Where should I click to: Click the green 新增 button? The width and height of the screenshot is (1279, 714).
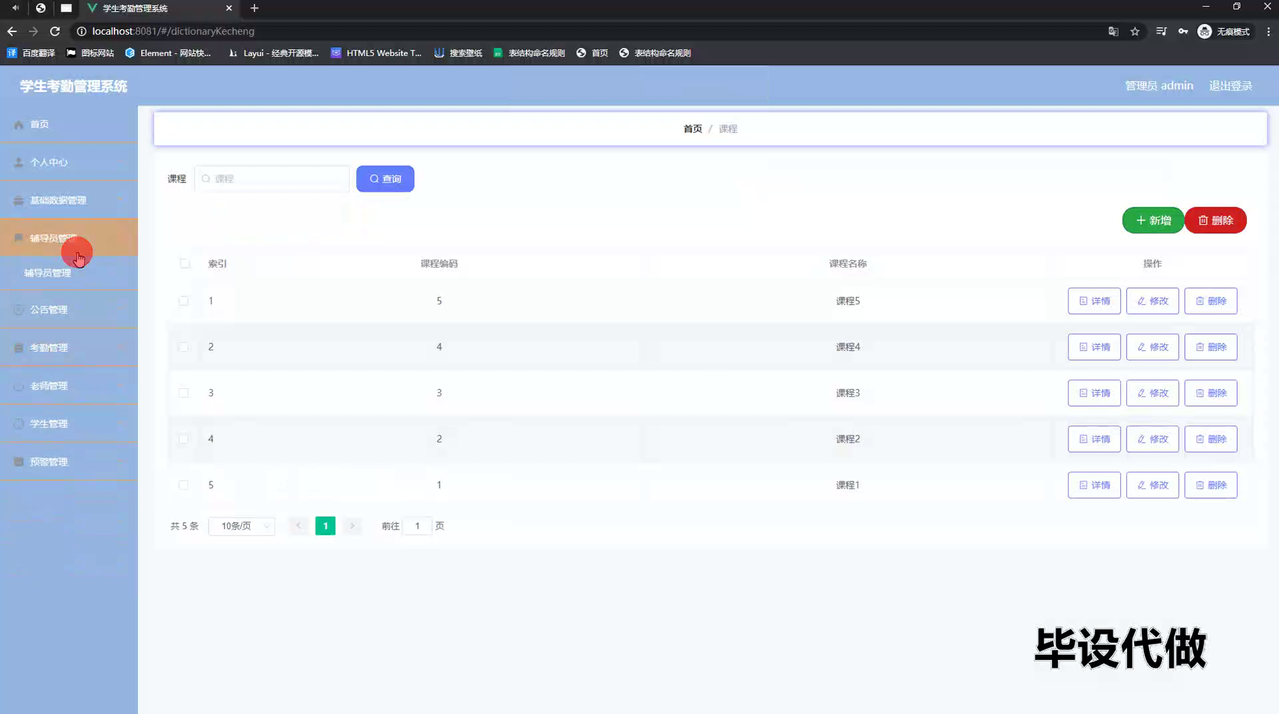tap(1153, 220)
